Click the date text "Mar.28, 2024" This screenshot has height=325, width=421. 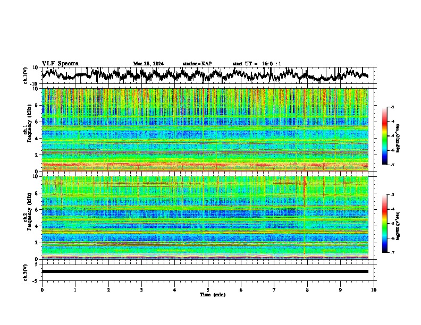[x=148, y=64]
